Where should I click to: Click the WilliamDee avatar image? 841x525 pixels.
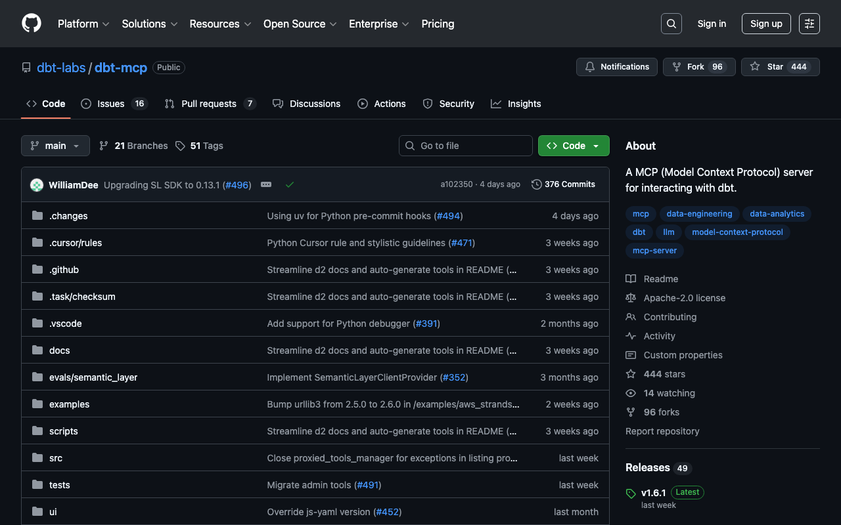click(37, 185)
